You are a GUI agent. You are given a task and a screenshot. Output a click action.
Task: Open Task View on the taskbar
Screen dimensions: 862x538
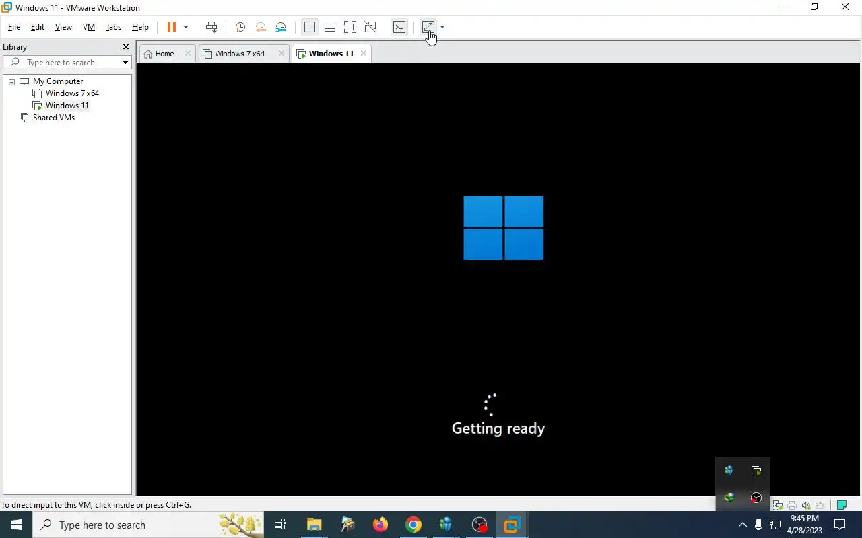point(280,525)
